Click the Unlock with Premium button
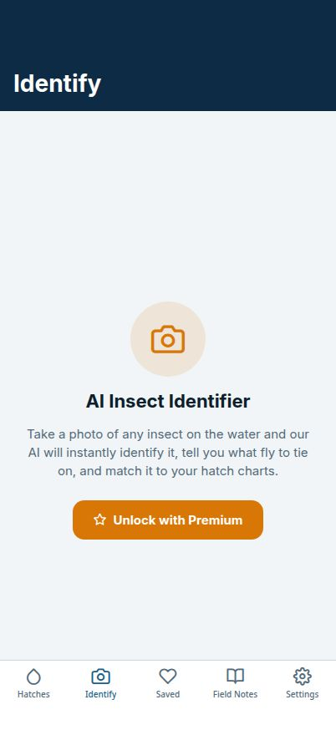 click(168, 520)
